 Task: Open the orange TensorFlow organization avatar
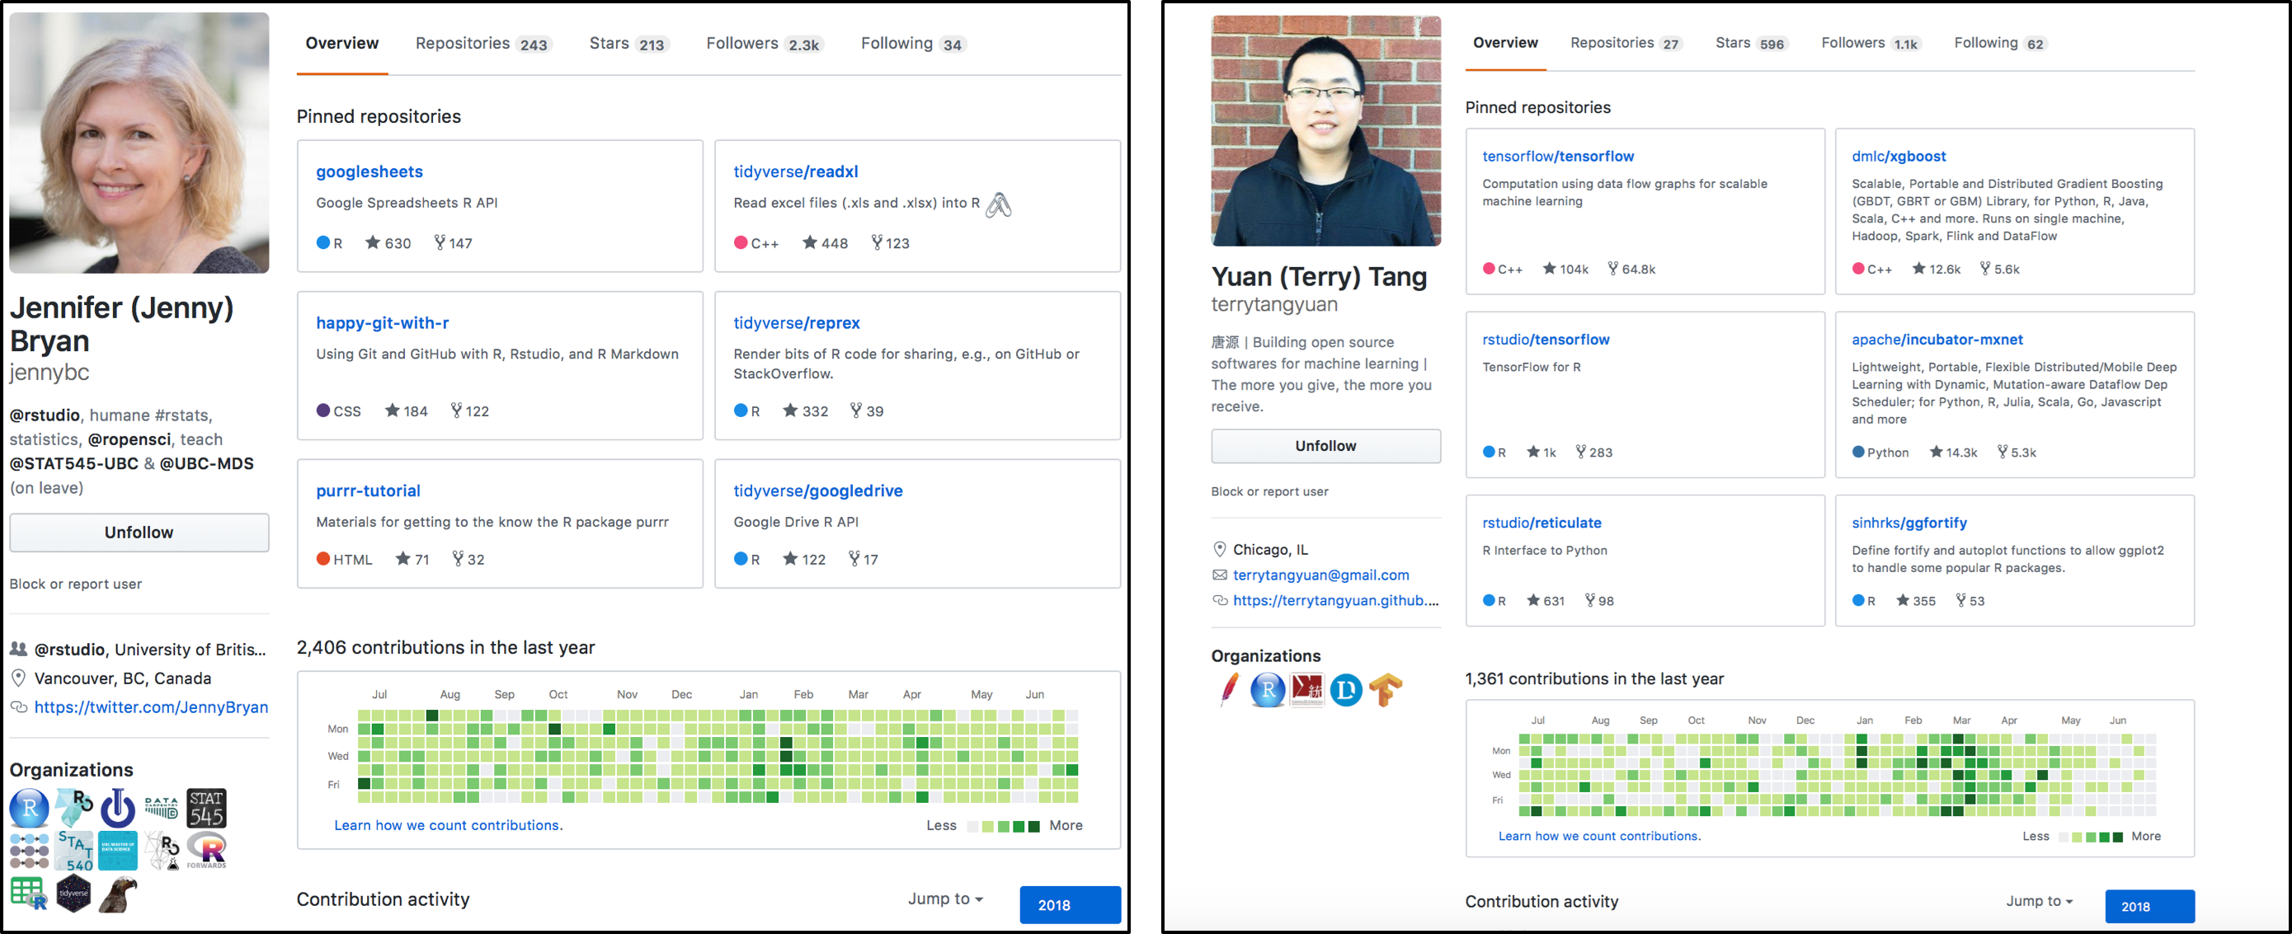(1386, 689)
